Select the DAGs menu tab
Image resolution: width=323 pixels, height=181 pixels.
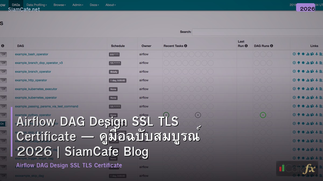[x=16, y=5]
